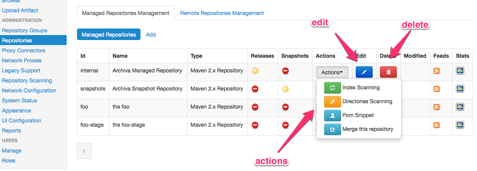The height and width of the screenshot is (171, 477).
Task: Show stats for snapshots repository
Action: click(x=460, y=89)
